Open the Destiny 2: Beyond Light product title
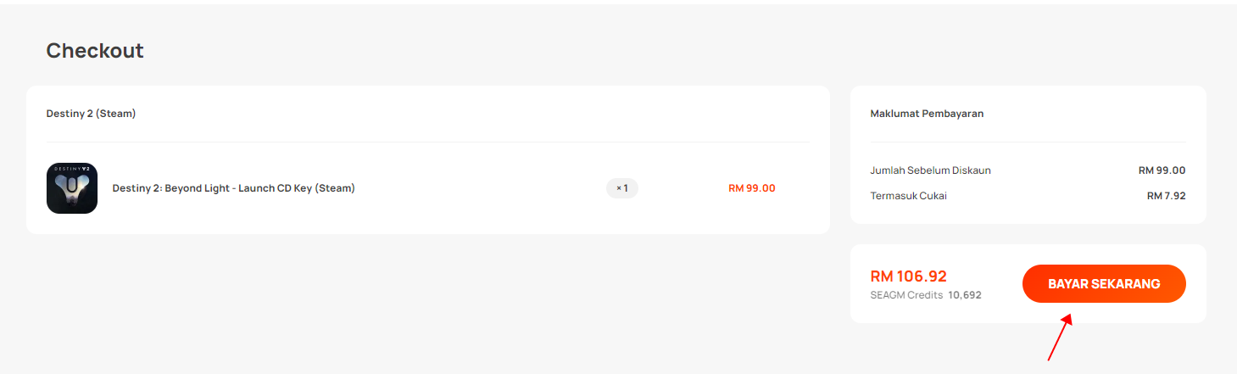This screenshot has height=374, width=1237. point(234,188)
